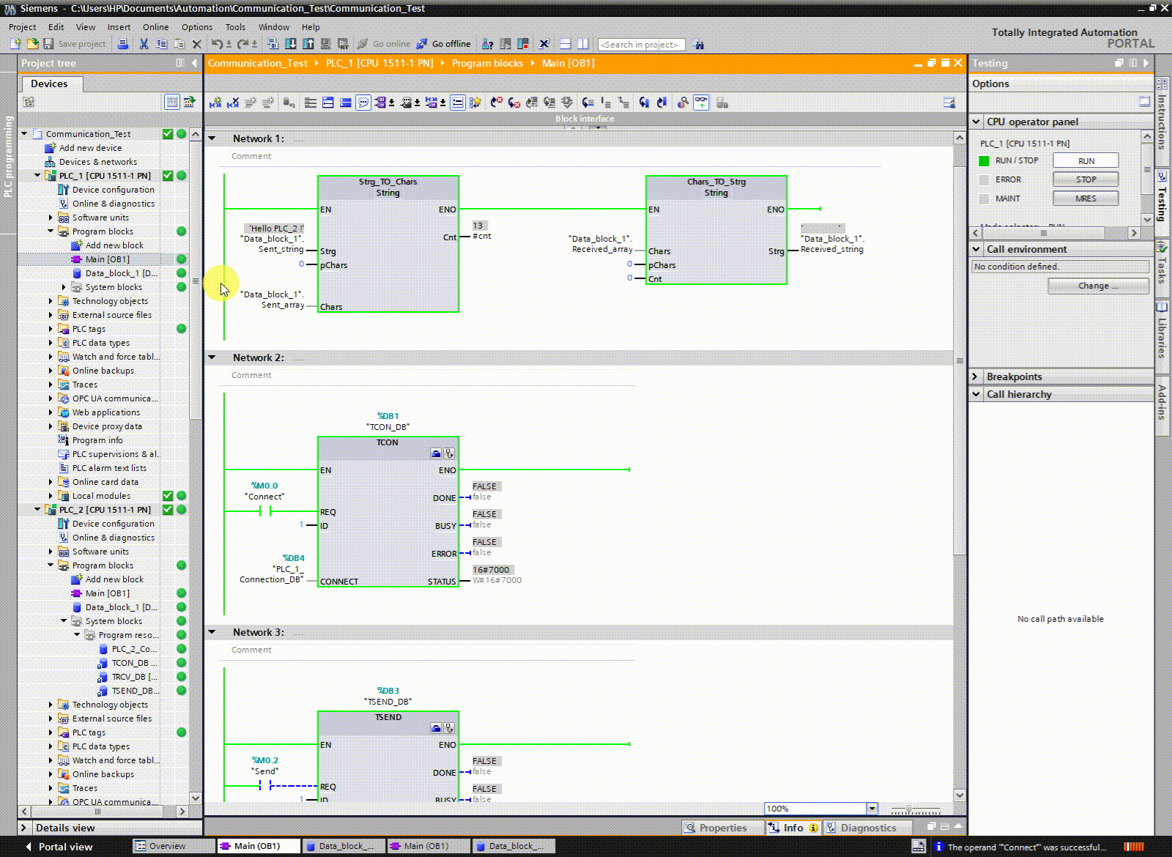Click the search project binoculars icon
The height and width of the screenshot is (857, 1172).
click(698, 44)
